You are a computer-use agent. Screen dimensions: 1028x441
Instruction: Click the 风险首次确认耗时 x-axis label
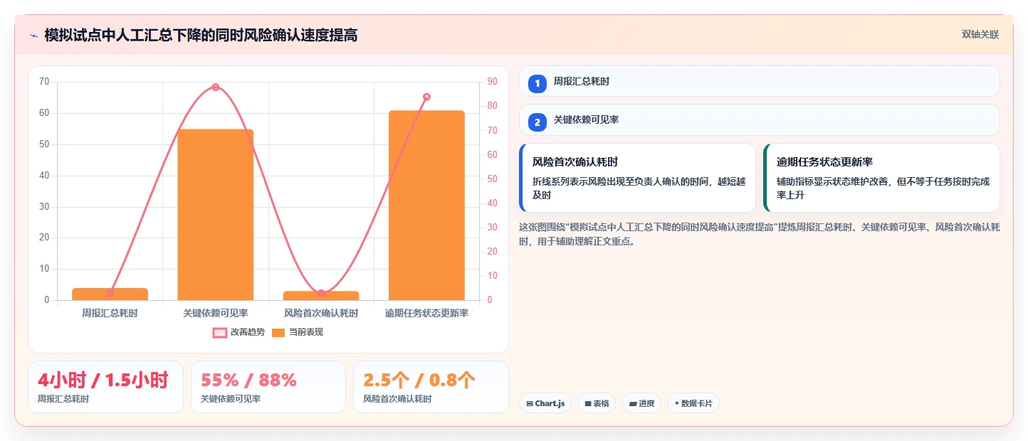tap(321, 313)
